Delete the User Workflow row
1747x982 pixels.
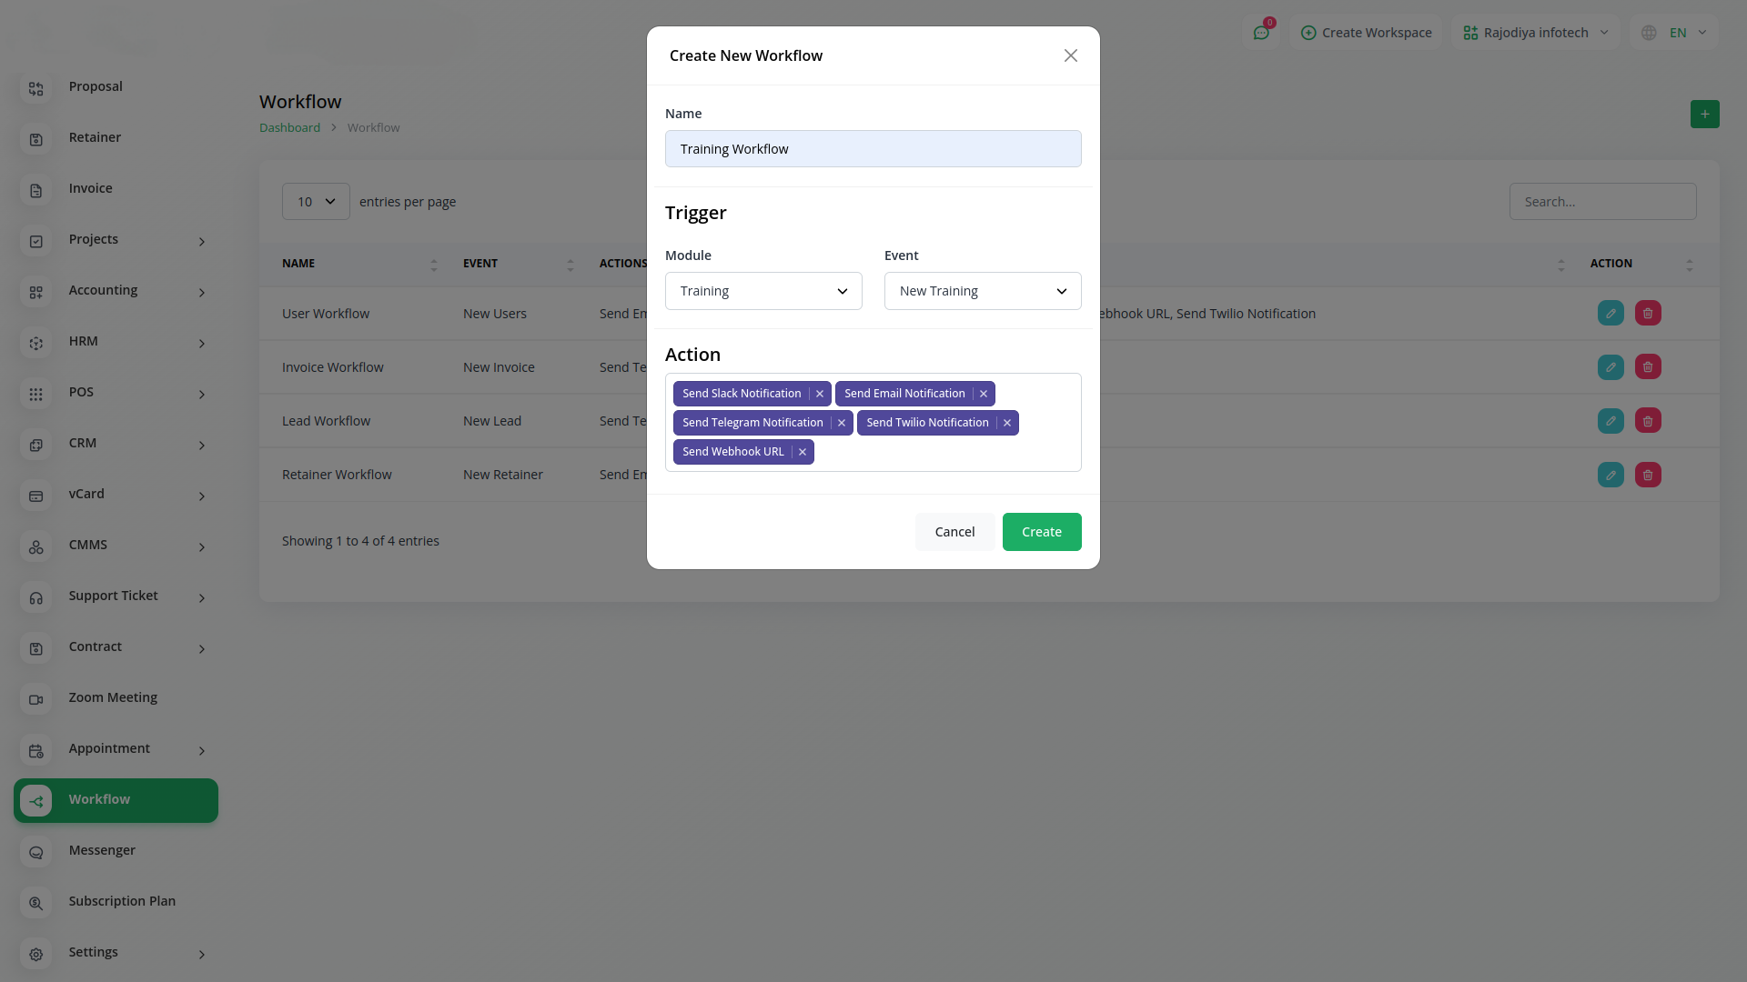click(x=1648, y=313)
